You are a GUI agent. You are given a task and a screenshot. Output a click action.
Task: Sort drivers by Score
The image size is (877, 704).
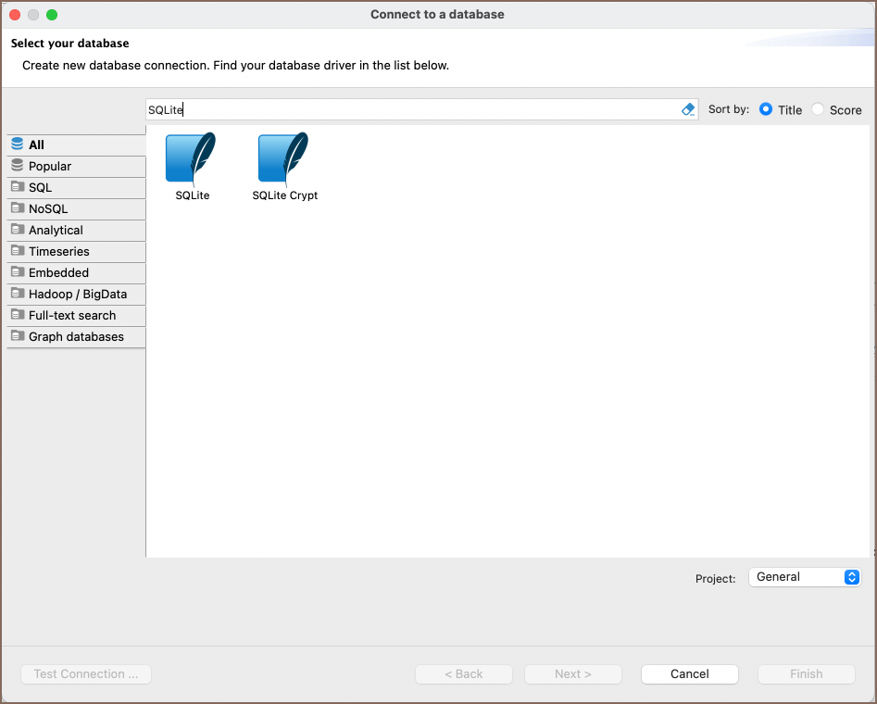[818, 109]
